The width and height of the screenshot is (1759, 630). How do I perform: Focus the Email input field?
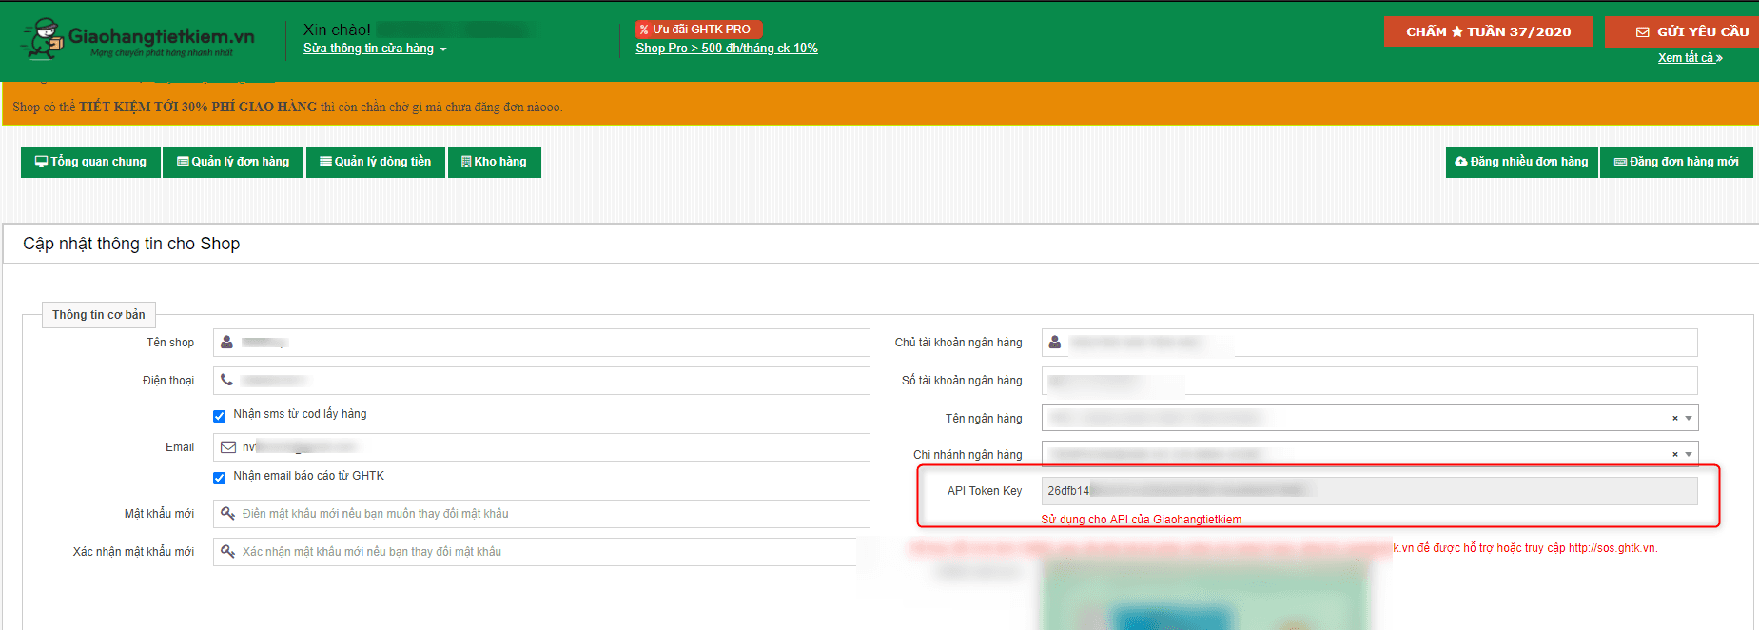(541, 447)
